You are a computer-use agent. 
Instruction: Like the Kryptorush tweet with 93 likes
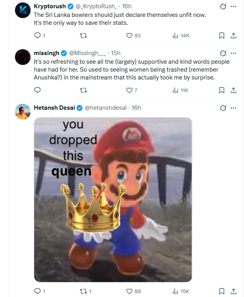pos(129,36)
